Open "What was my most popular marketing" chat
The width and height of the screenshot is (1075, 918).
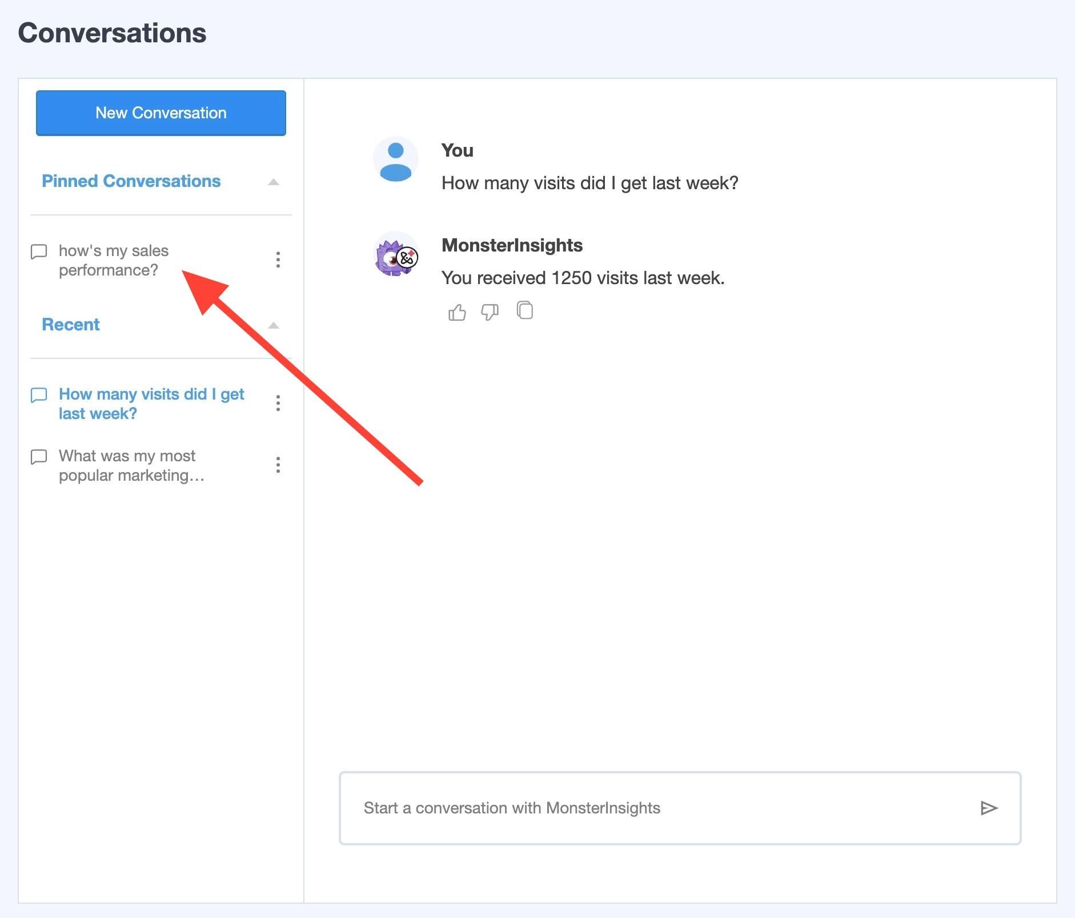coord(131,465)
